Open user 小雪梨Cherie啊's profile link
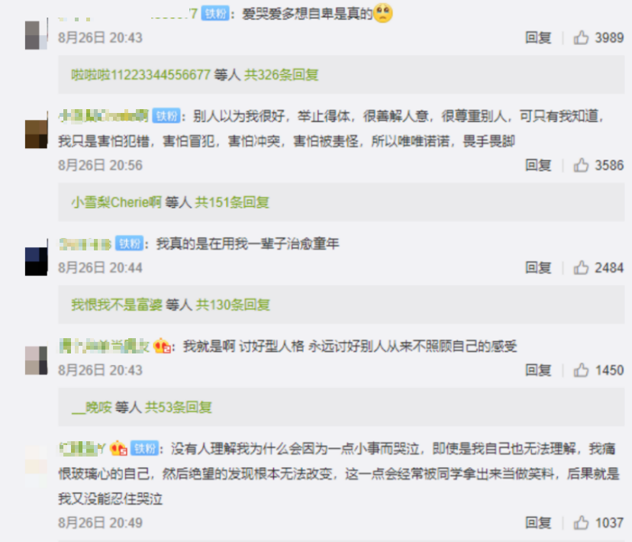Image resolution: width=632 pixels, height=542 pixels. click(117, 202)
